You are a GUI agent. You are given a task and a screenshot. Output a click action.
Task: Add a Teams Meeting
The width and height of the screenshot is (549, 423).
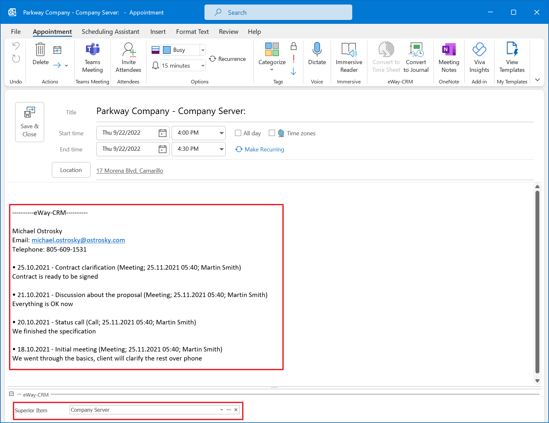pos(92,58)
